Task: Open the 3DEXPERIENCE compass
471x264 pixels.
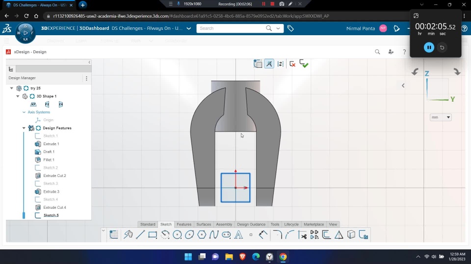Action: 26,32
